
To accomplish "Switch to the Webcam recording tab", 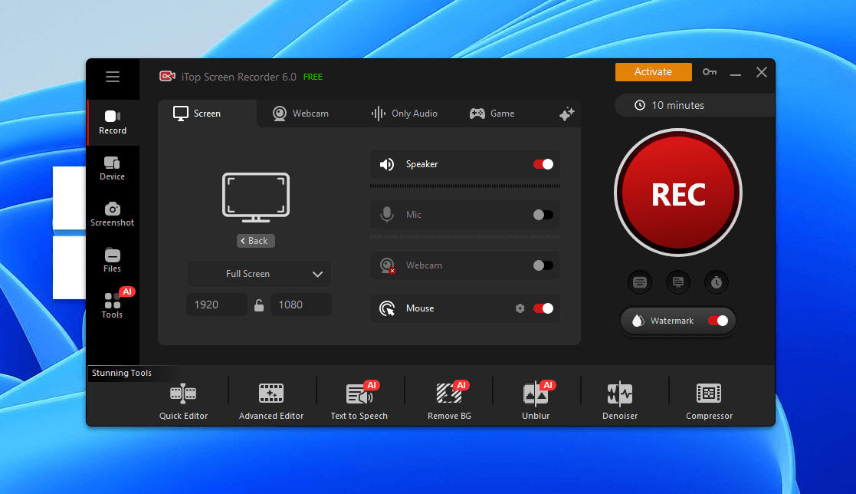I will [301, 114].
